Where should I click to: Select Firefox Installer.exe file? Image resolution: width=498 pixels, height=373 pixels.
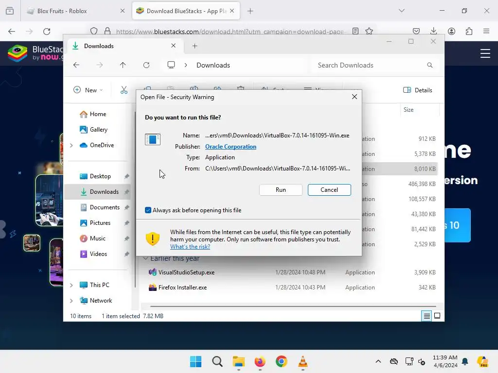[x=183, y=288]
